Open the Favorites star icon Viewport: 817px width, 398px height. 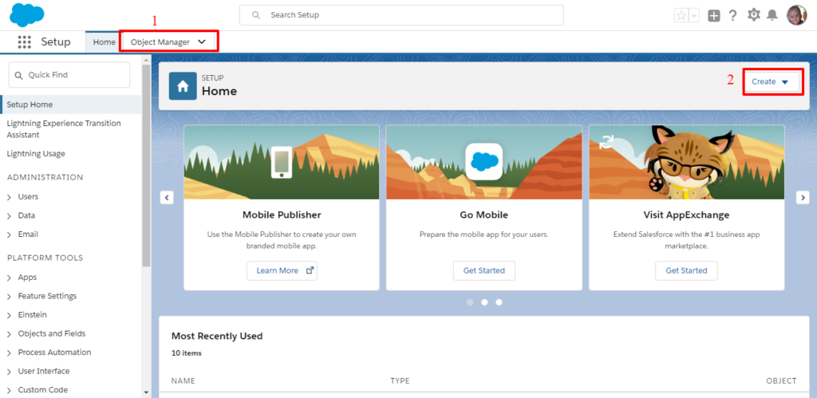pyautogui.click(x=681, y=15)
